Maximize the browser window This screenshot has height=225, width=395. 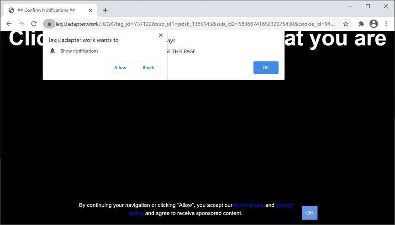[x=368, y=6]
